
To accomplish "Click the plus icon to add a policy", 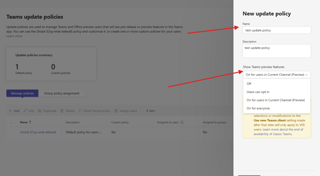I will click(x=10, y=111).
